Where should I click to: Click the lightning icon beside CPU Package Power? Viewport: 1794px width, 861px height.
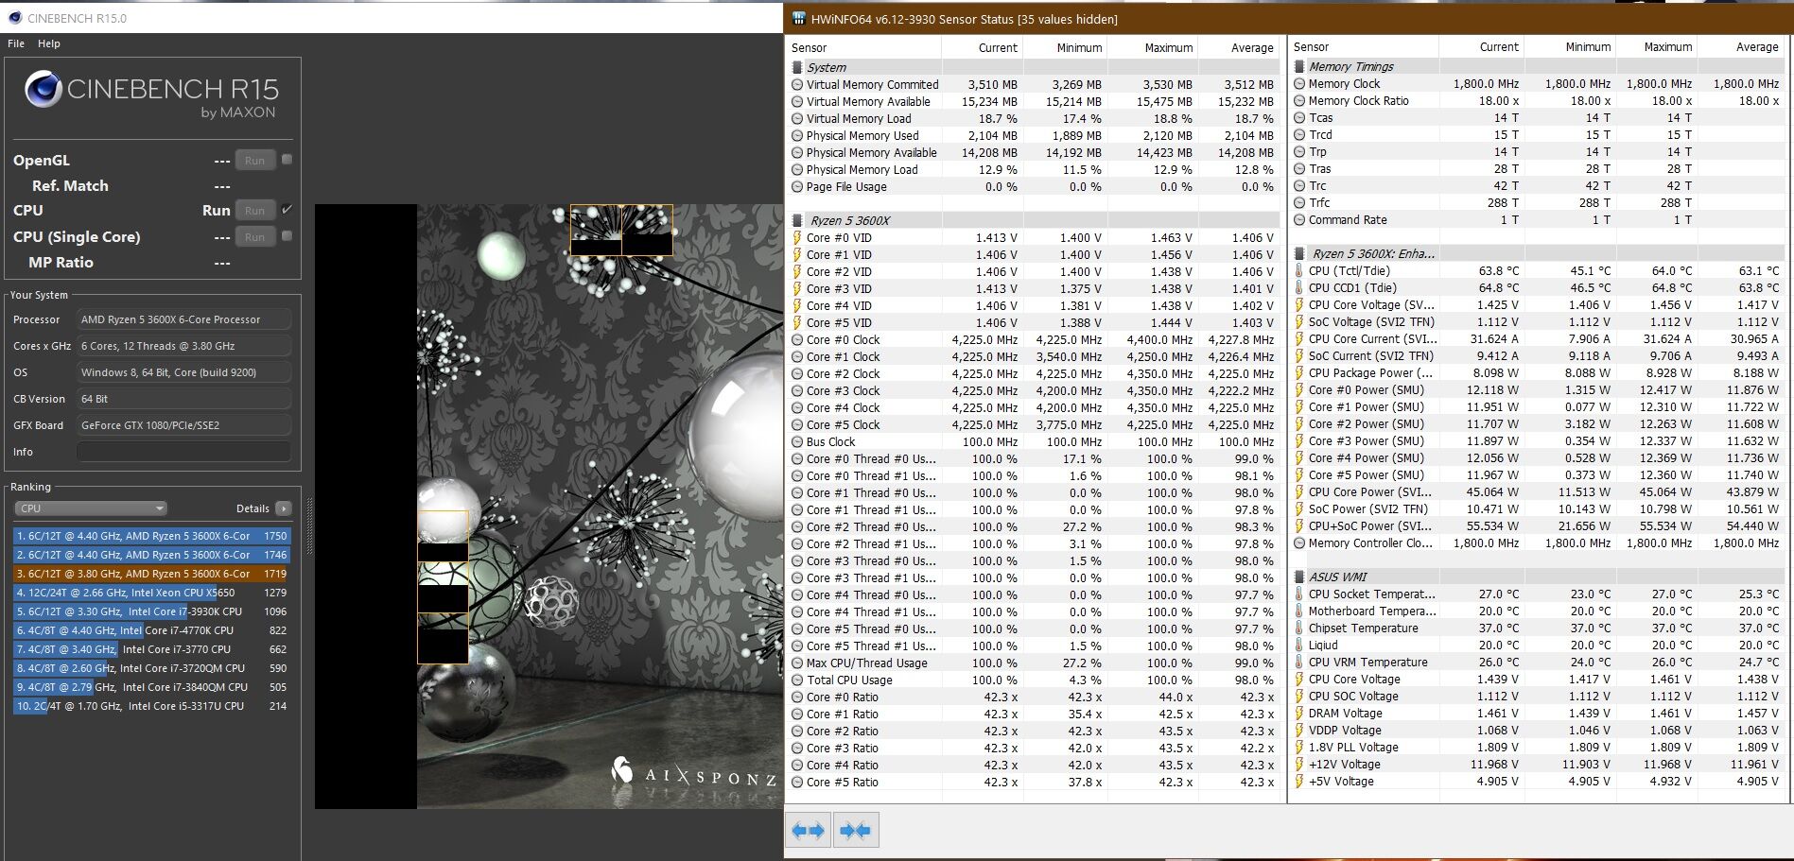tap(1299, 373)
